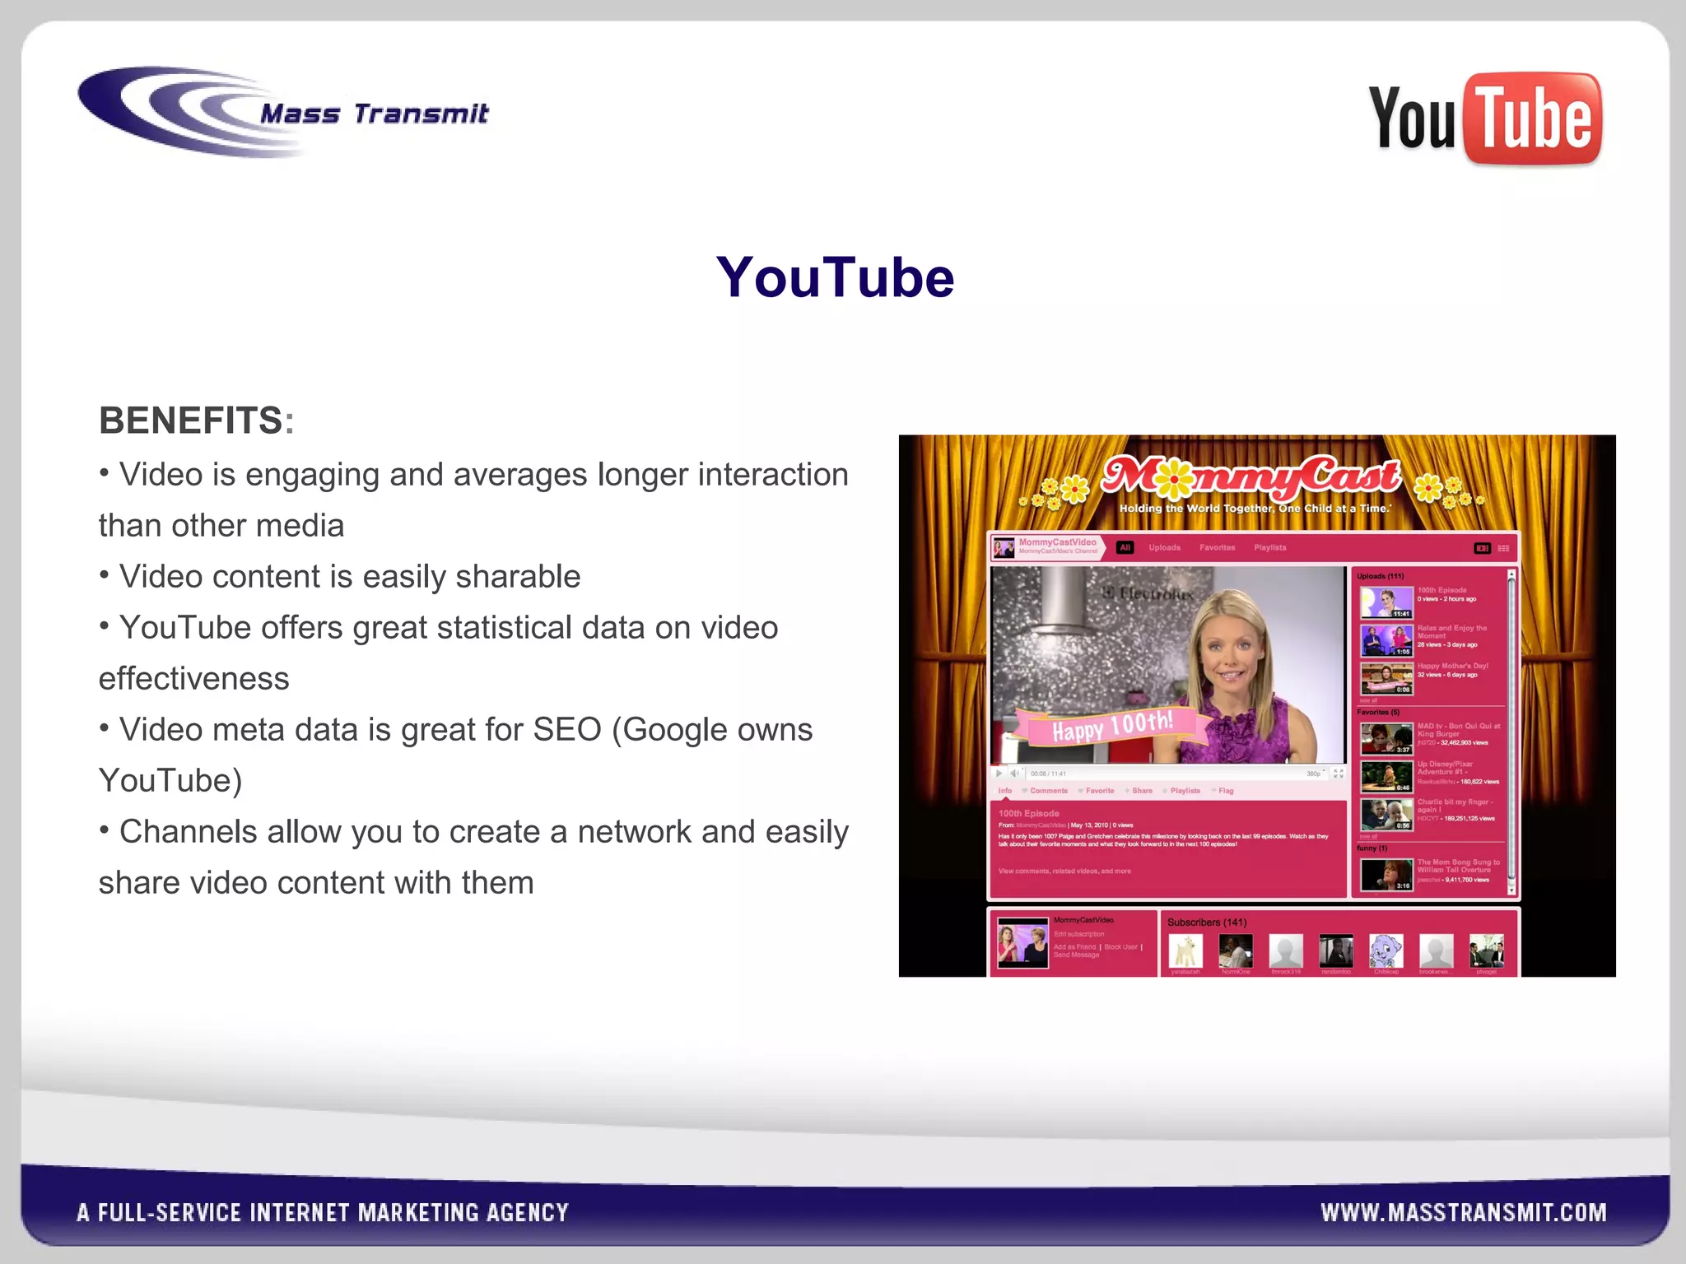Open Charlie bit my finger thumbnail
The image size is (1686, 1264).
click(1386, 815)
